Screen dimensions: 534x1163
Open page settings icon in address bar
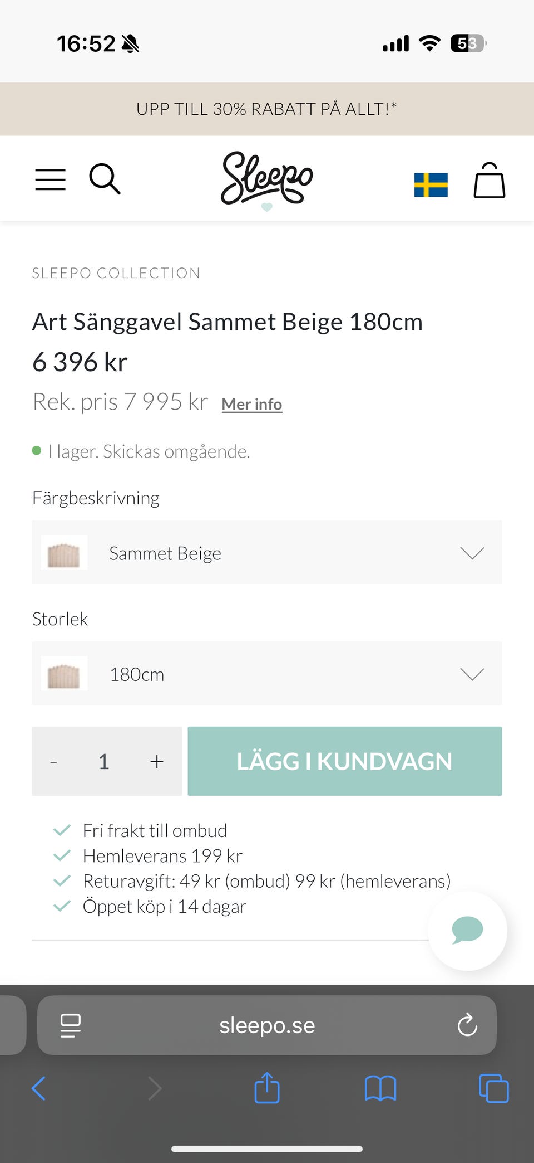pos(71,1025)
